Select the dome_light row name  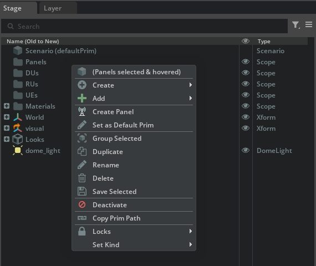point(43,151)
